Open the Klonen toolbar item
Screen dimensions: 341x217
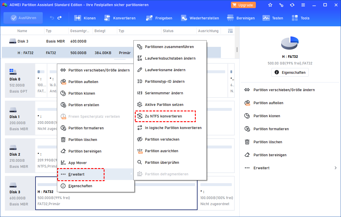point(85,18)
